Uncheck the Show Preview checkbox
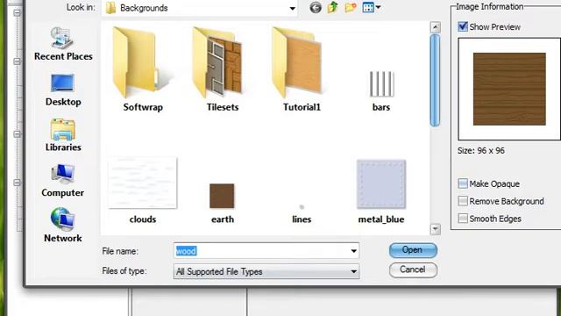Screen dimensions: 561x316 coord(463,26)
